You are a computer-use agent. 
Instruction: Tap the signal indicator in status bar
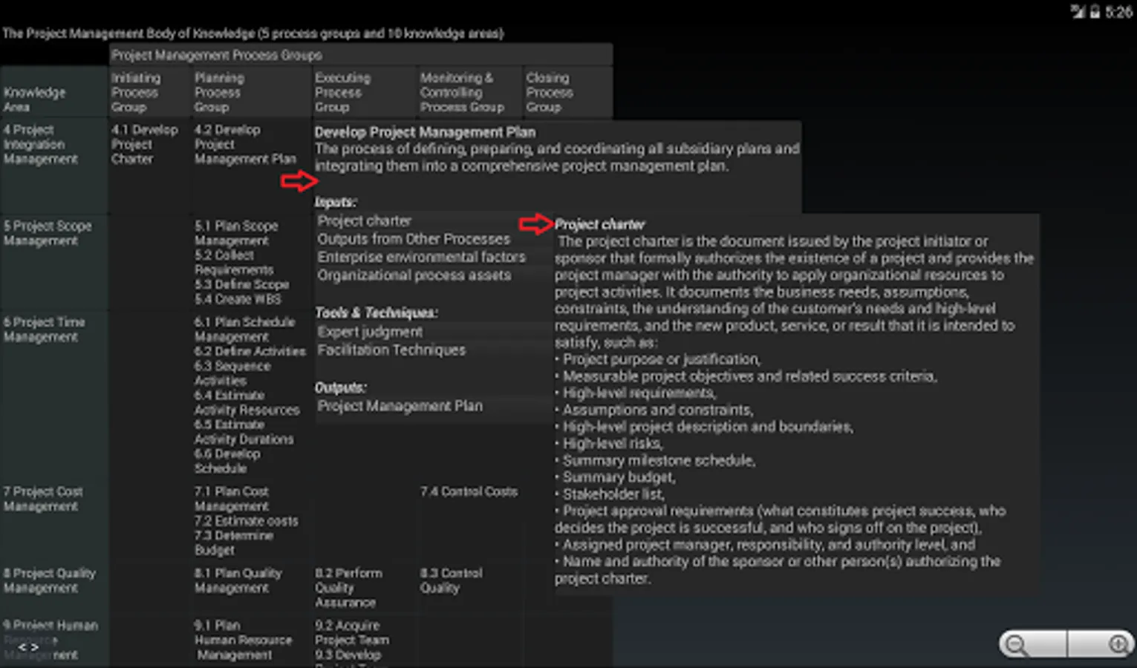click(x=1078, y=12)
